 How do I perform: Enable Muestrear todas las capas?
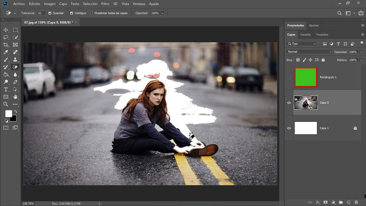click(91, 13)
